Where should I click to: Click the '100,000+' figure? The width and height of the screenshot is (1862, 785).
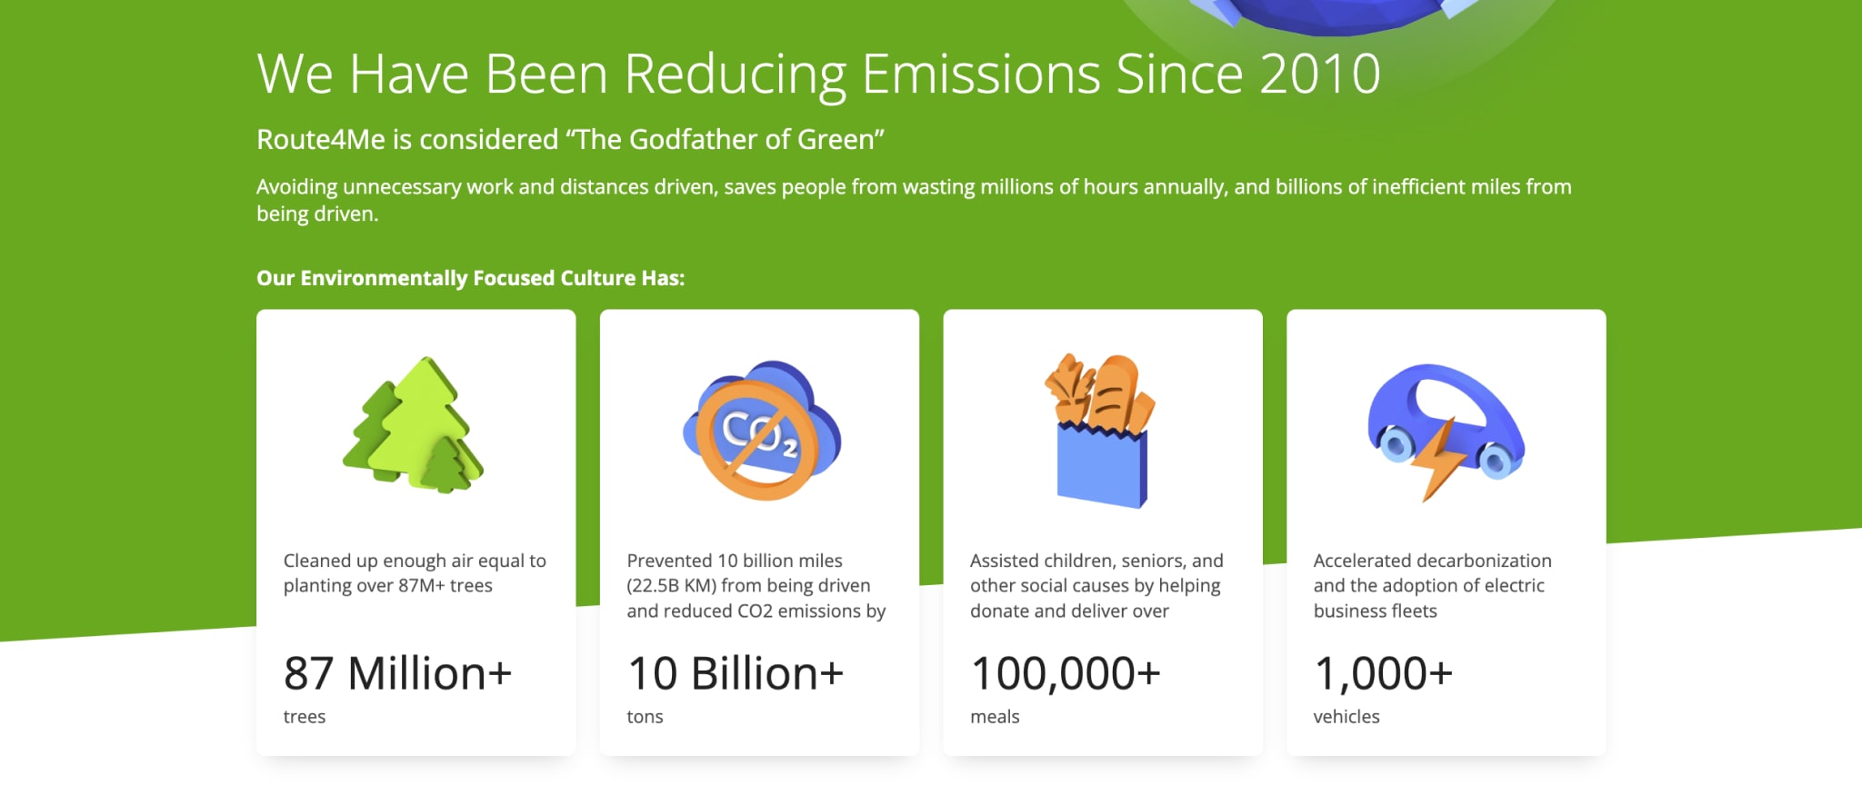[1066, 673]
